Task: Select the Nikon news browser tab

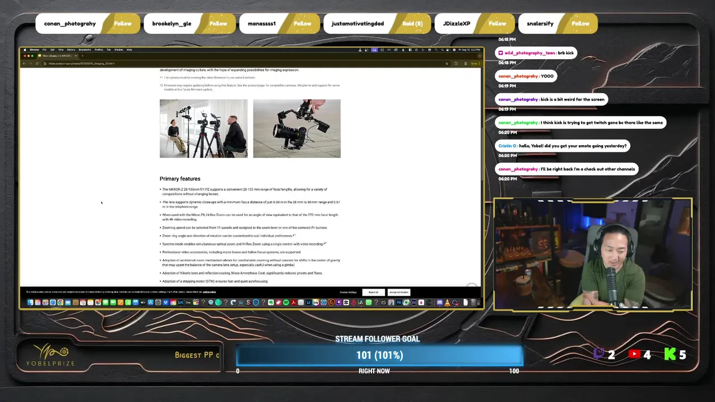Action: [58, 56]
